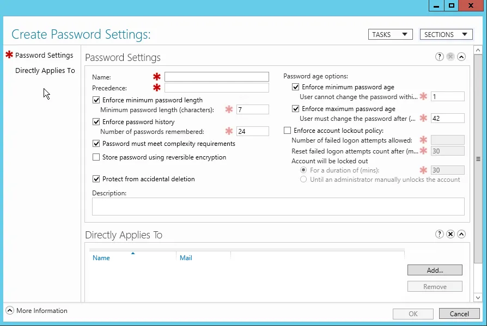
Task: Uncheck Enforce minimum password age
Action: 295,87
